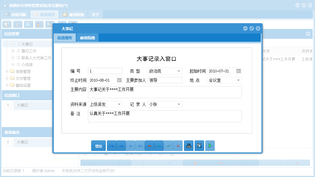Open the 地点 dropdown showing 会议室

coord(239,80)
